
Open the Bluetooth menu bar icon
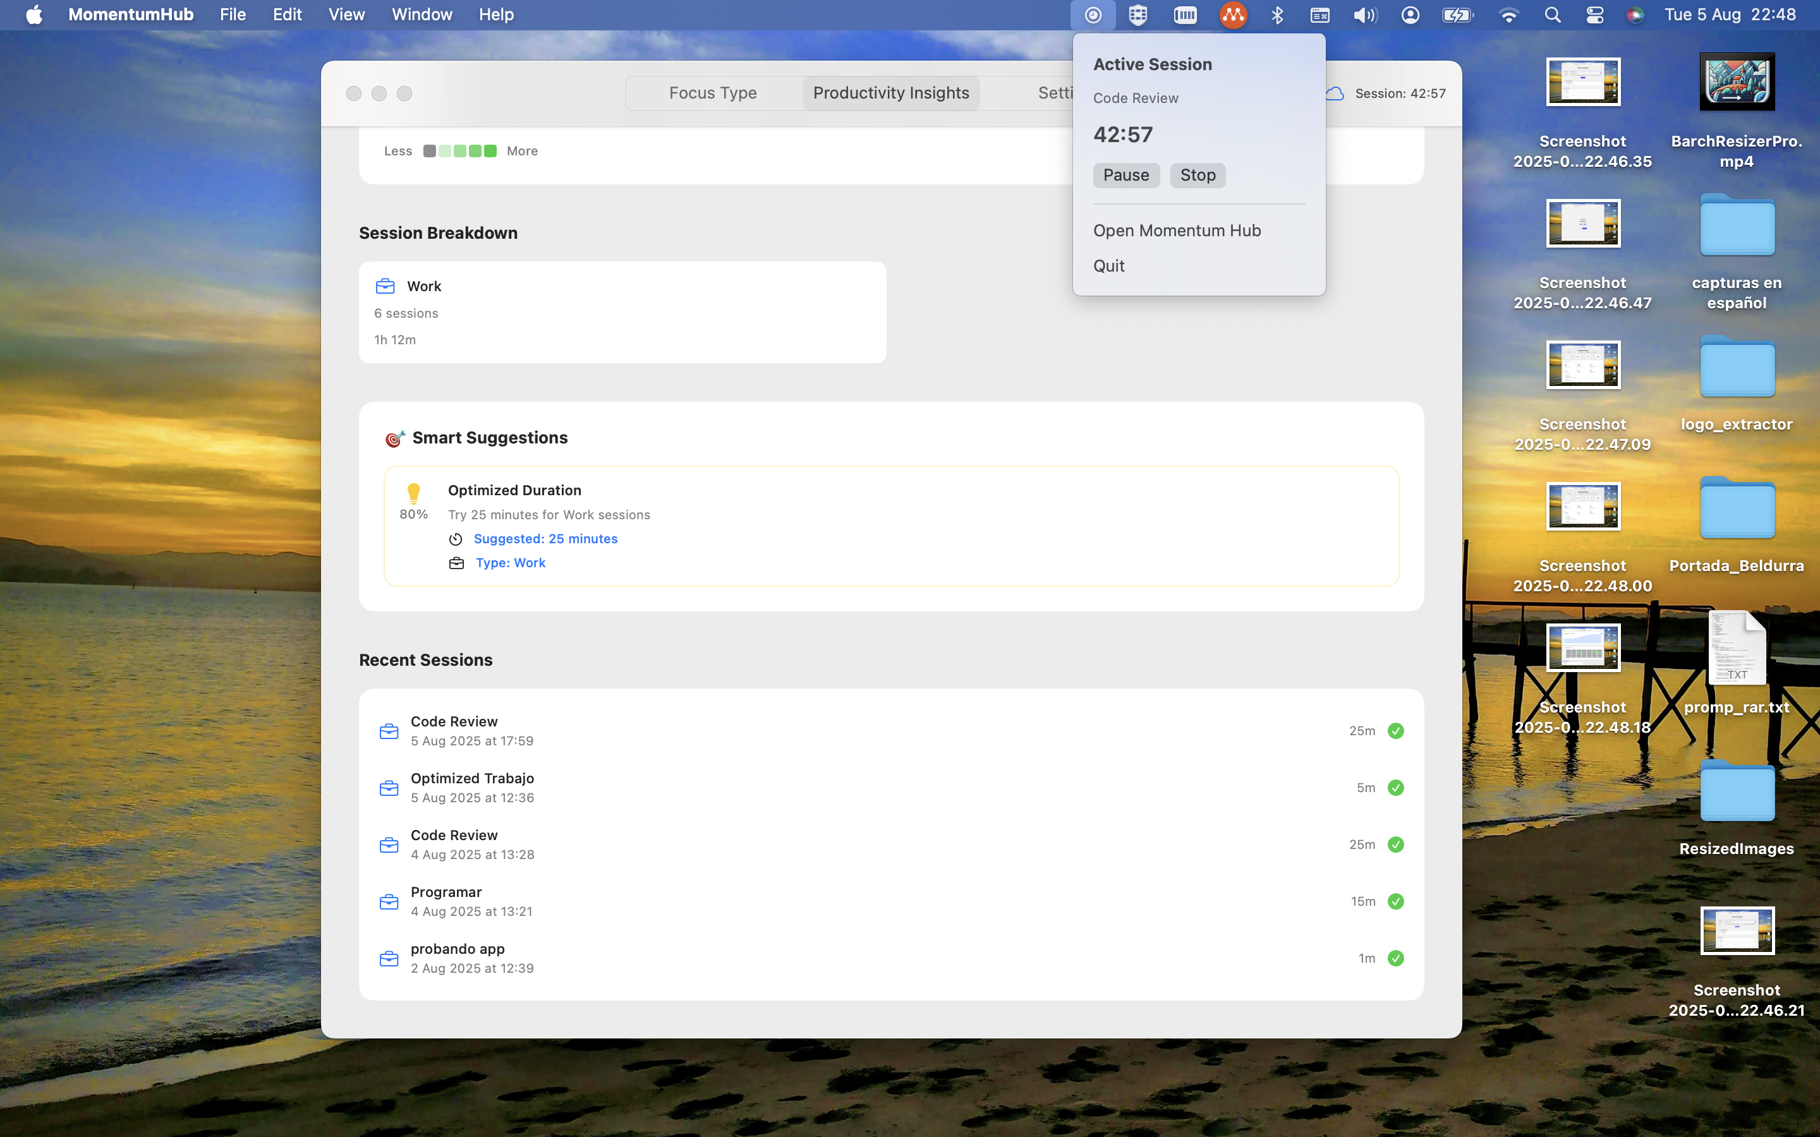(x=1277, y=15)
